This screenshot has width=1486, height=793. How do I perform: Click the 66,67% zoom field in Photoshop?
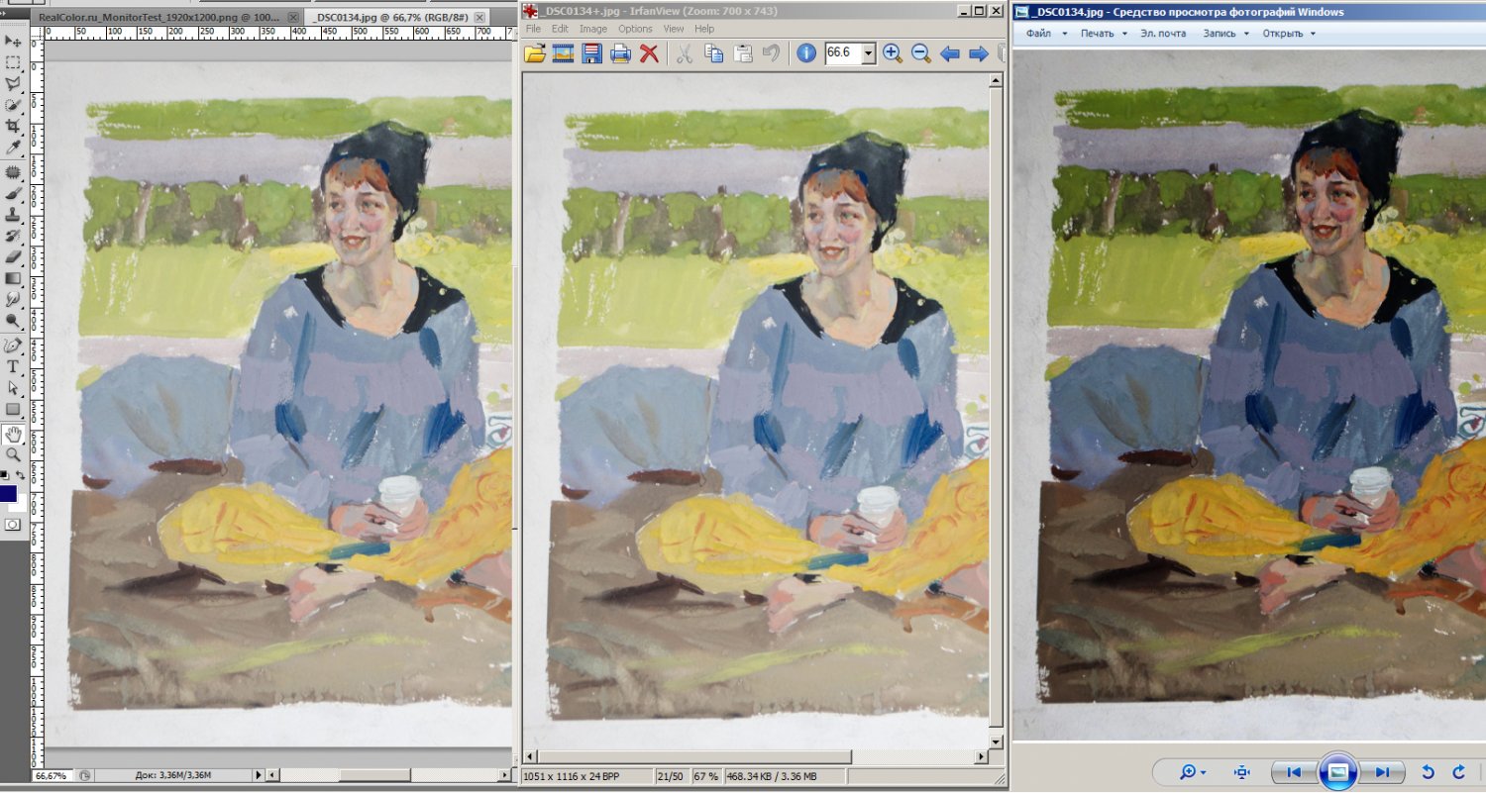click(51, 775)
